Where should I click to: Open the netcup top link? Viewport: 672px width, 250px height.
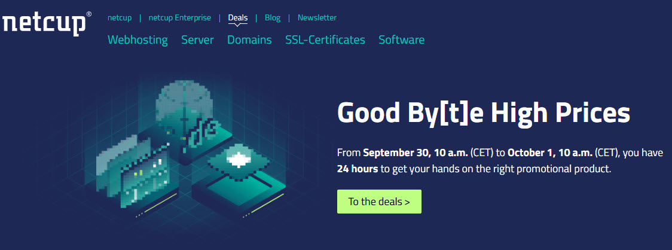point(120,17)
